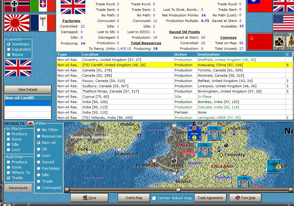Select the Nationalist China flag
Image resolution: width=294 pixels, height=206 pixels.
(260, 6)
